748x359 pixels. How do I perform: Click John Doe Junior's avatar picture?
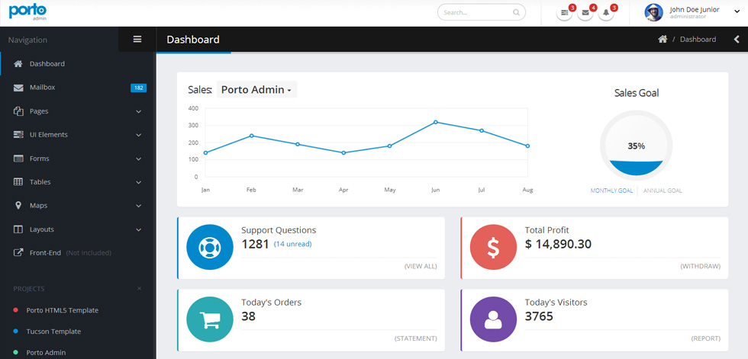(653, 12)
